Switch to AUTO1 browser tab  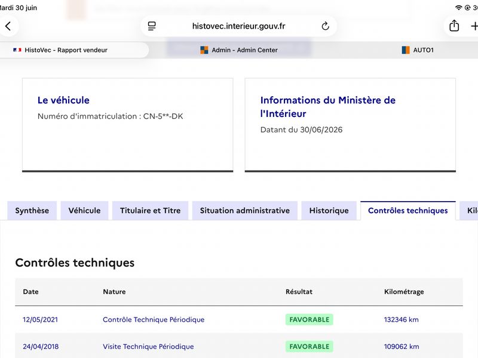click(418, 50)
